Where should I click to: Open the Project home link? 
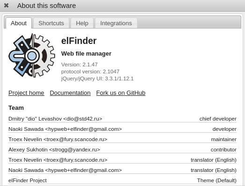(26, 93)
